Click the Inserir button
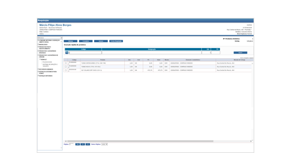The width and height of the screenshot is (291, 153). tap(240, 53)
